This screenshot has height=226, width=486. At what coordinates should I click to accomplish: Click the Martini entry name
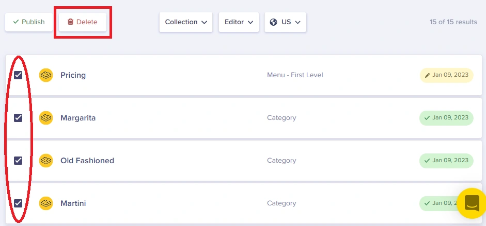(73, 203)
